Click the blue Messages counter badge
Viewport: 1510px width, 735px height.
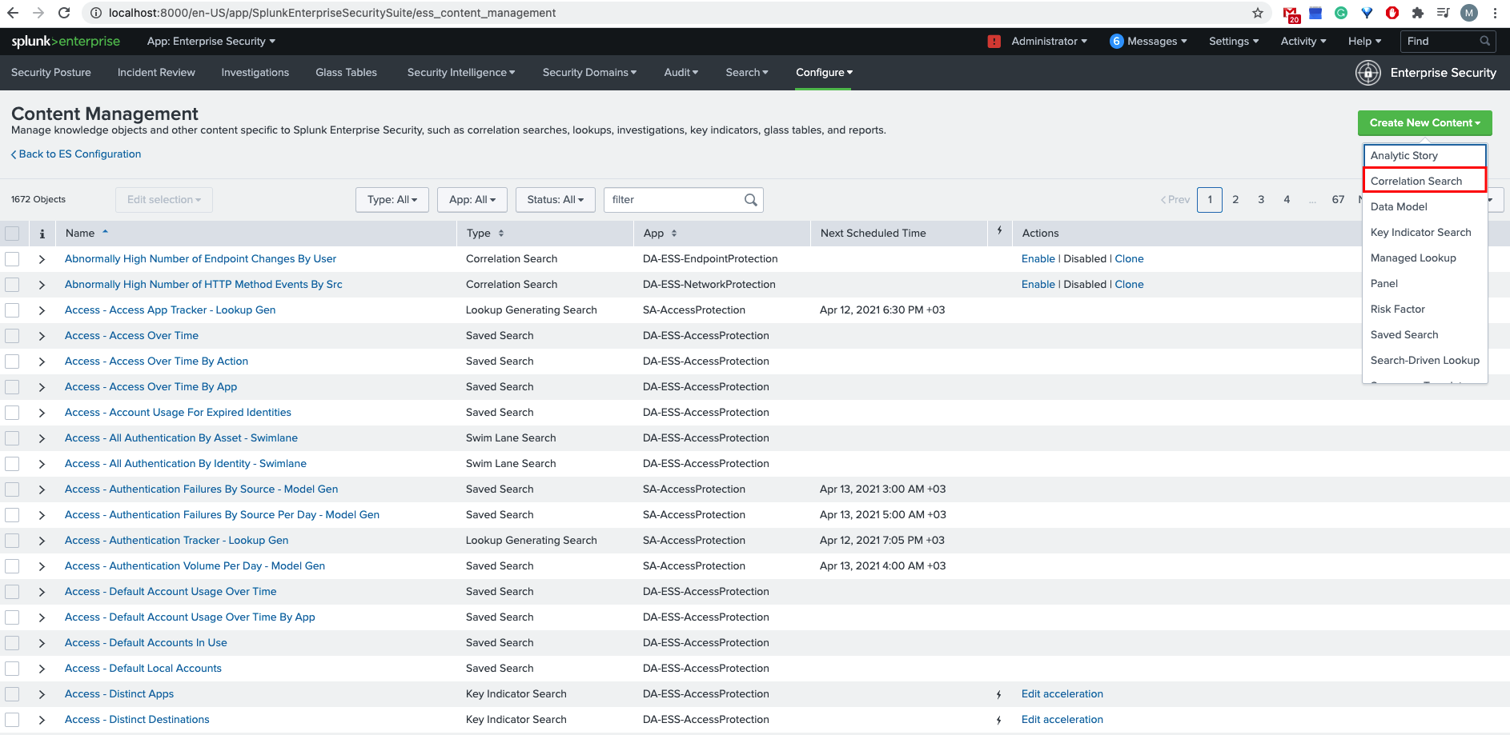pos(1116,41)
